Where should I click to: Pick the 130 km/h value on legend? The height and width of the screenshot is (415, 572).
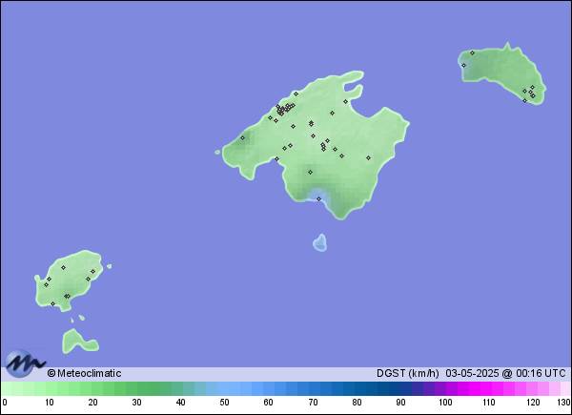click(563, 403)
